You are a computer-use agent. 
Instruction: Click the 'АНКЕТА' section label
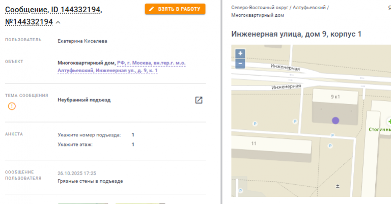[14, 134]
